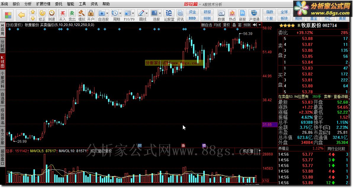Click the arrow icon above 应用 sidebar
The width and height of the screenshot is (353, 188).
pyautogui.click(x=2, y=25)
